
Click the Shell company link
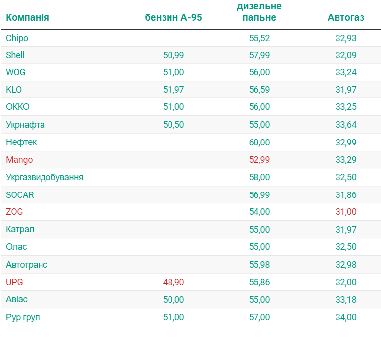pyautogui.click(x=15, y=55)
